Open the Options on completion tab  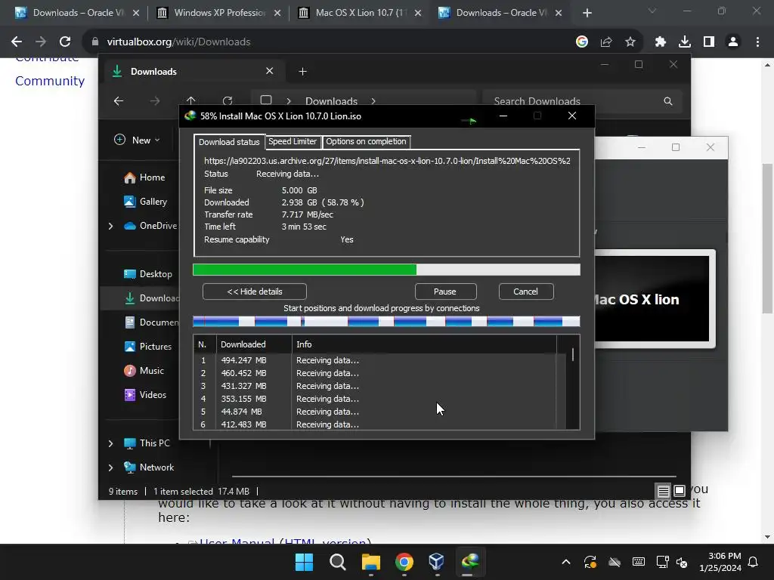(x=366, y=141)
